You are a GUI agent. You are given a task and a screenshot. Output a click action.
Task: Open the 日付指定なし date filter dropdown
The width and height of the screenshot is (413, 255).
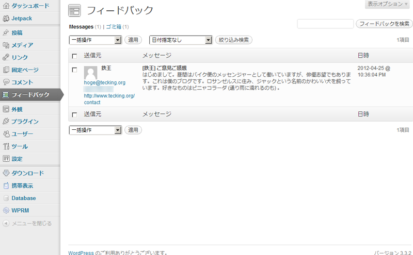pyautogui.click(x=181, y=40)
